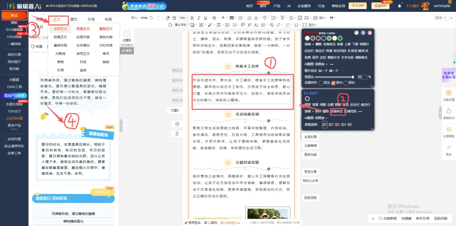
Task: Expand the right sidebar collapse arrow
Action: (440, 113)
